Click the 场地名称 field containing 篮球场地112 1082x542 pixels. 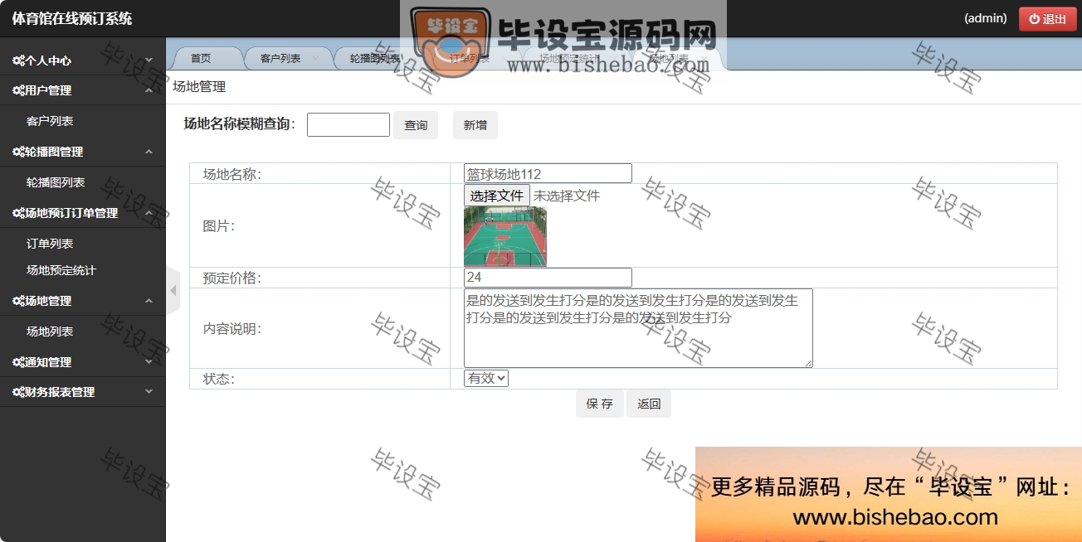(548, 173)
